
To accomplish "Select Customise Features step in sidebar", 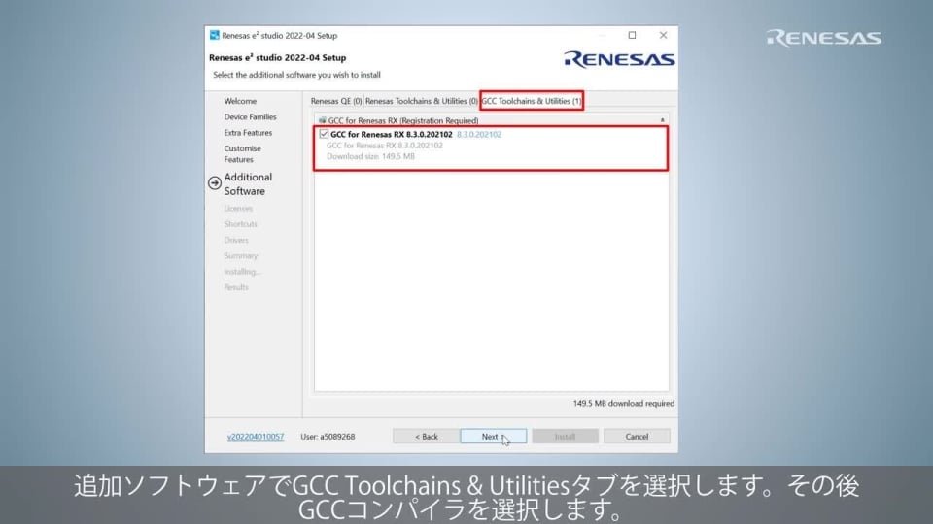I will coord(242,154).
